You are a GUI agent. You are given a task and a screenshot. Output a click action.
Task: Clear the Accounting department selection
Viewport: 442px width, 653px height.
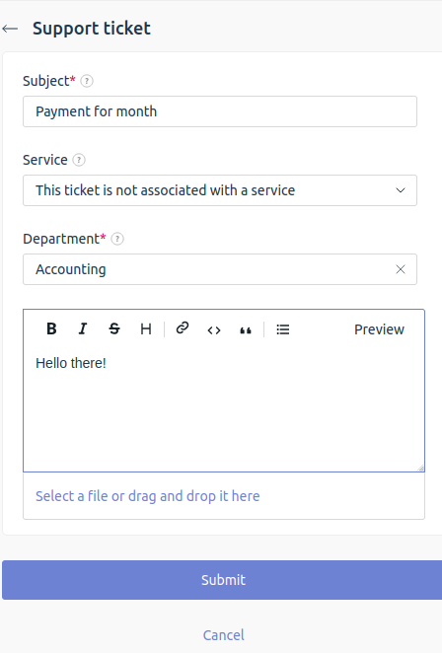(x=401, y=269)
